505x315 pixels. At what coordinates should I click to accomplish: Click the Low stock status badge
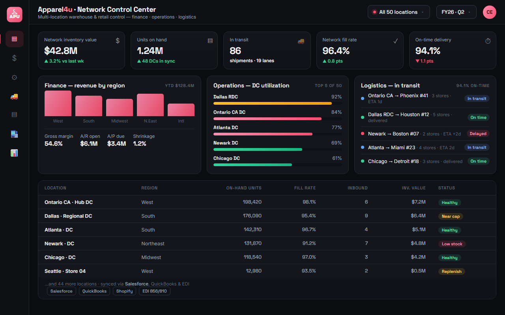[x=452, y=244]
